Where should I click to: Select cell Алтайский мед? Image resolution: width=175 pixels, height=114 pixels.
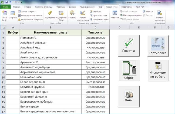pyautogui.click(x=51, y=48)
